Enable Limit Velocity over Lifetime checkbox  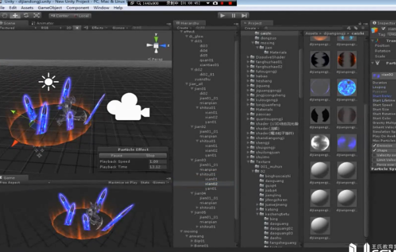click(374, 160)
